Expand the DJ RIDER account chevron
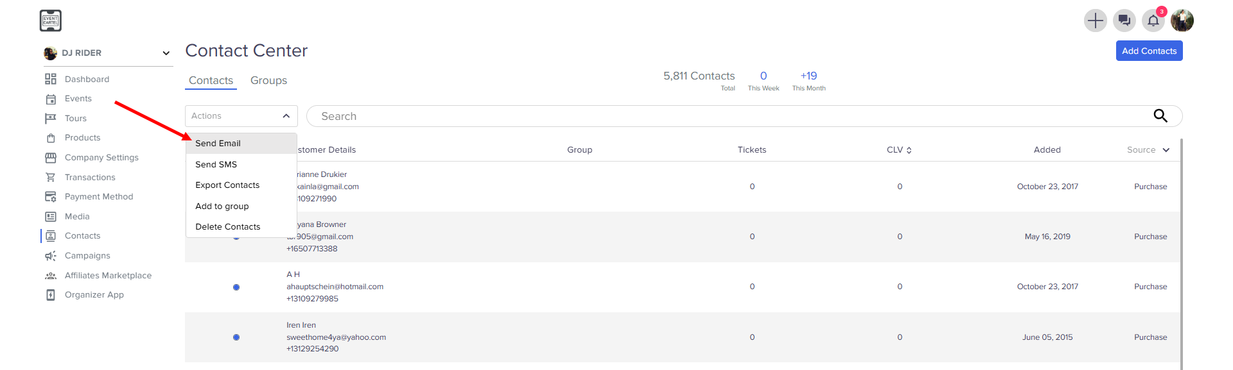Viewport: 1233px width, 370px height. click(x=166, y=53)
